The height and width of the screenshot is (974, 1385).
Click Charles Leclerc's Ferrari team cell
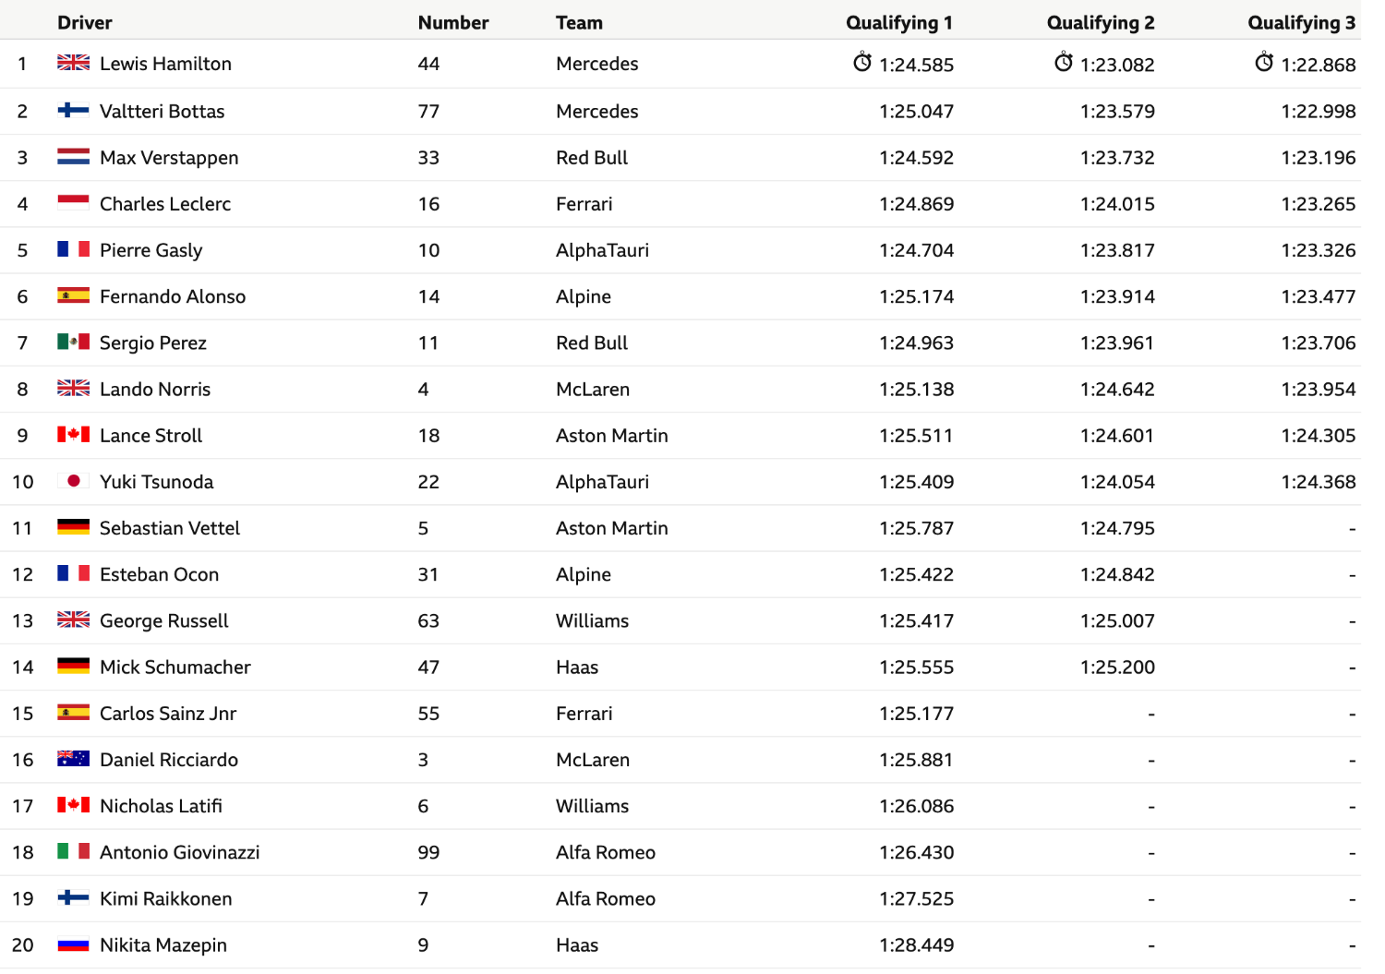(584, 204)
